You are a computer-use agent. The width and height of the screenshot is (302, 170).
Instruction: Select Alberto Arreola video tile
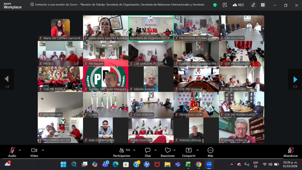coord(151,79)
